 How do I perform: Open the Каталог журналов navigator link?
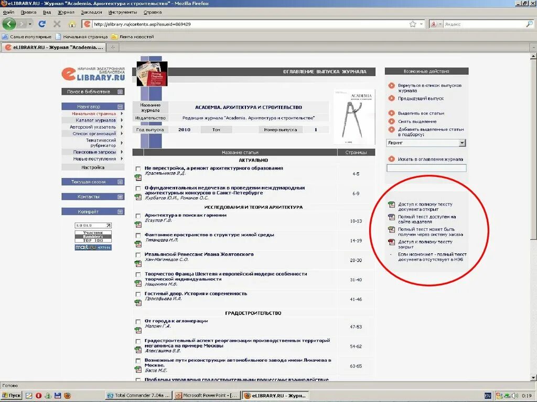coord(95,120)
